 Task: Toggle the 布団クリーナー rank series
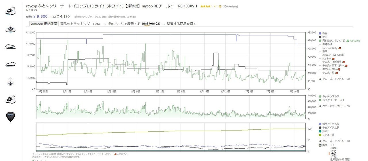pos(329,100)
